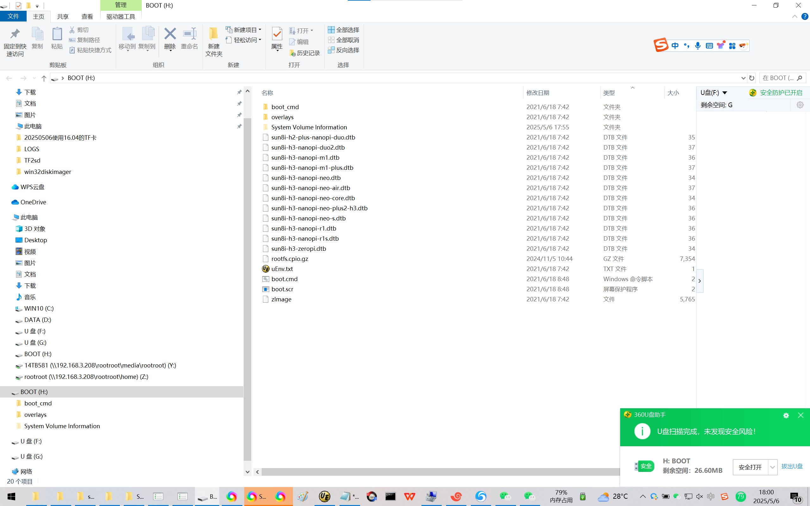Click the History (历史记录) icon
Viewport: 810px width, 506px height.
pos(293,53)
